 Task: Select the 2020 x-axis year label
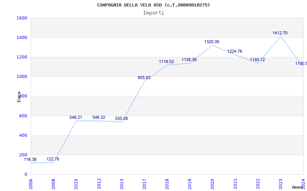click(x=212, y=183)
